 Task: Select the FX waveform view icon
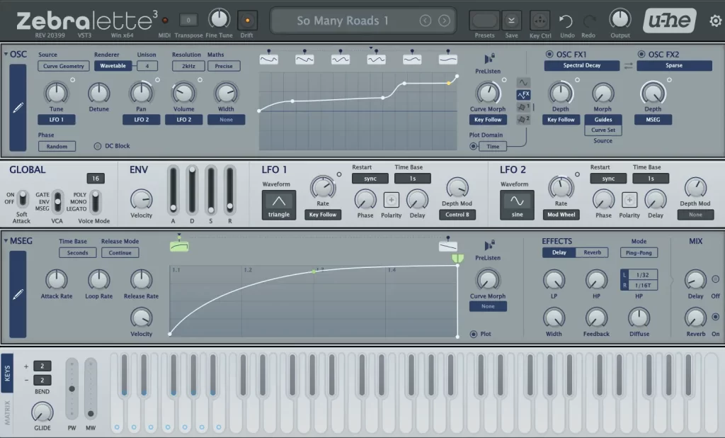[523, 94]
